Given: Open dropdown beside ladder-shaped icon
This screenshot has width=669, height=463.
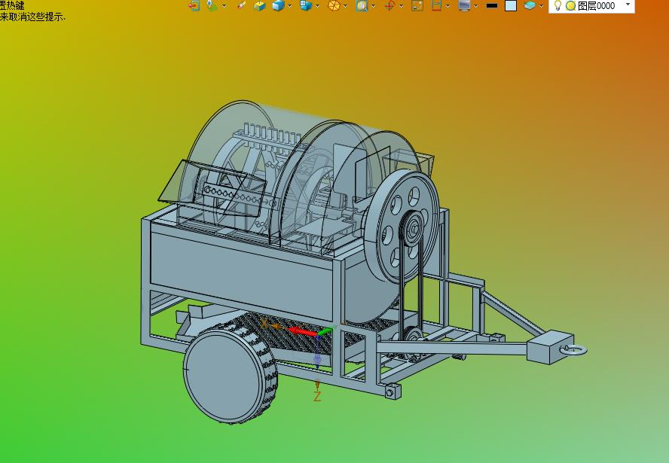Looking at the screenshot, I should [x=448, y=6].
